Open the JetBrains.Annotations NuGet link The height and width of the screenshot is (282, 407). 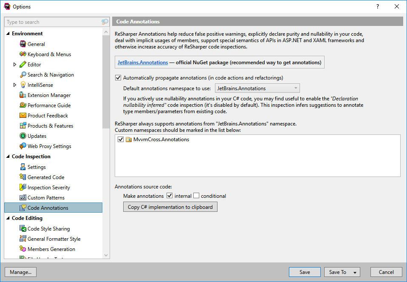tap(143, 63)
